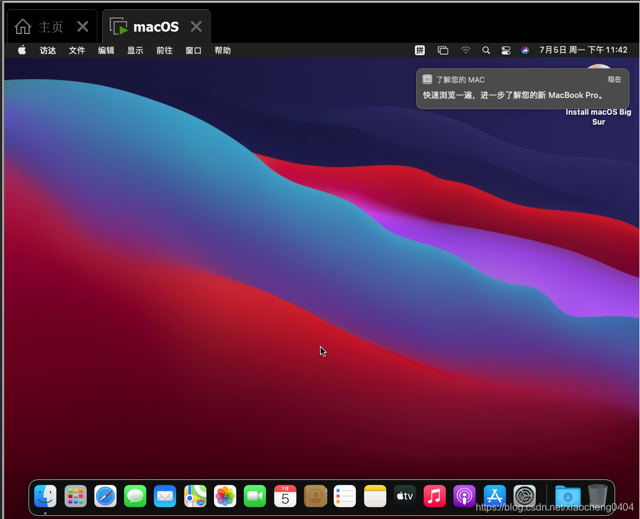
Task: Open the Apple menu
Action: [x=22, y=50]
